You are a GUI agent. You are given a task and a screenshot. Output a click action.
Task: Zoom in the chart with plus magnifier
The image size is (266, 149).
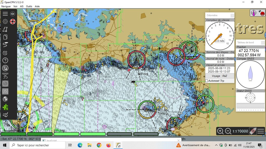point(220,131)
